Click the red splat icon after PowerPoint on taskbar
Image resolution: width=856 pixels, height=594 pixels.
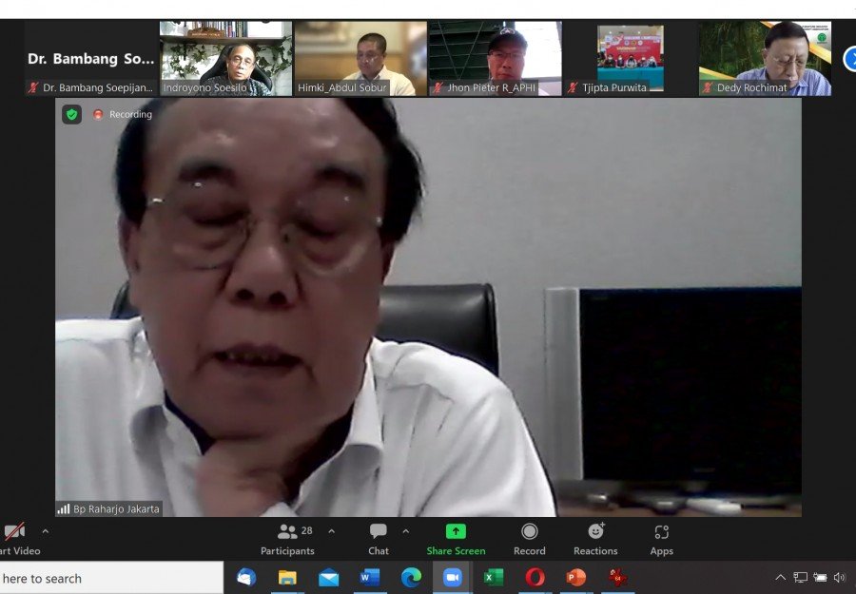coord(617,577)
